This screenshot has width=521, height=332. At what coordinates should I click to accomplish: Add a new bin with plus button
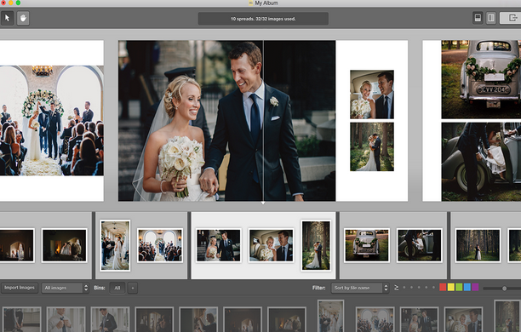tap(132, 288)
